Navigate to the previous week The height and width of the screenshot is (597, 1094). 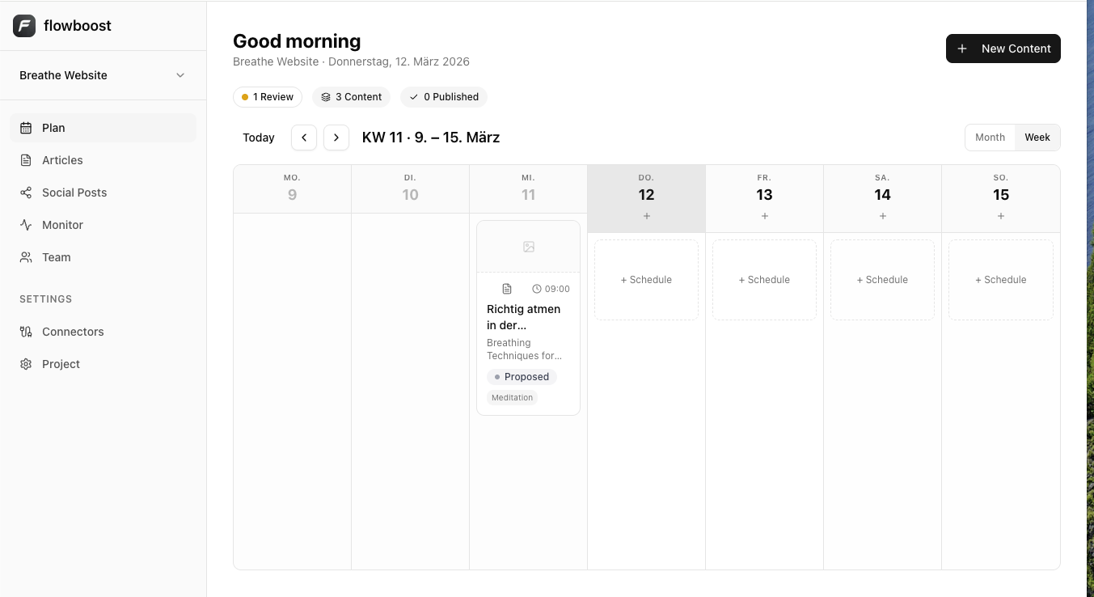coord(304,138)
